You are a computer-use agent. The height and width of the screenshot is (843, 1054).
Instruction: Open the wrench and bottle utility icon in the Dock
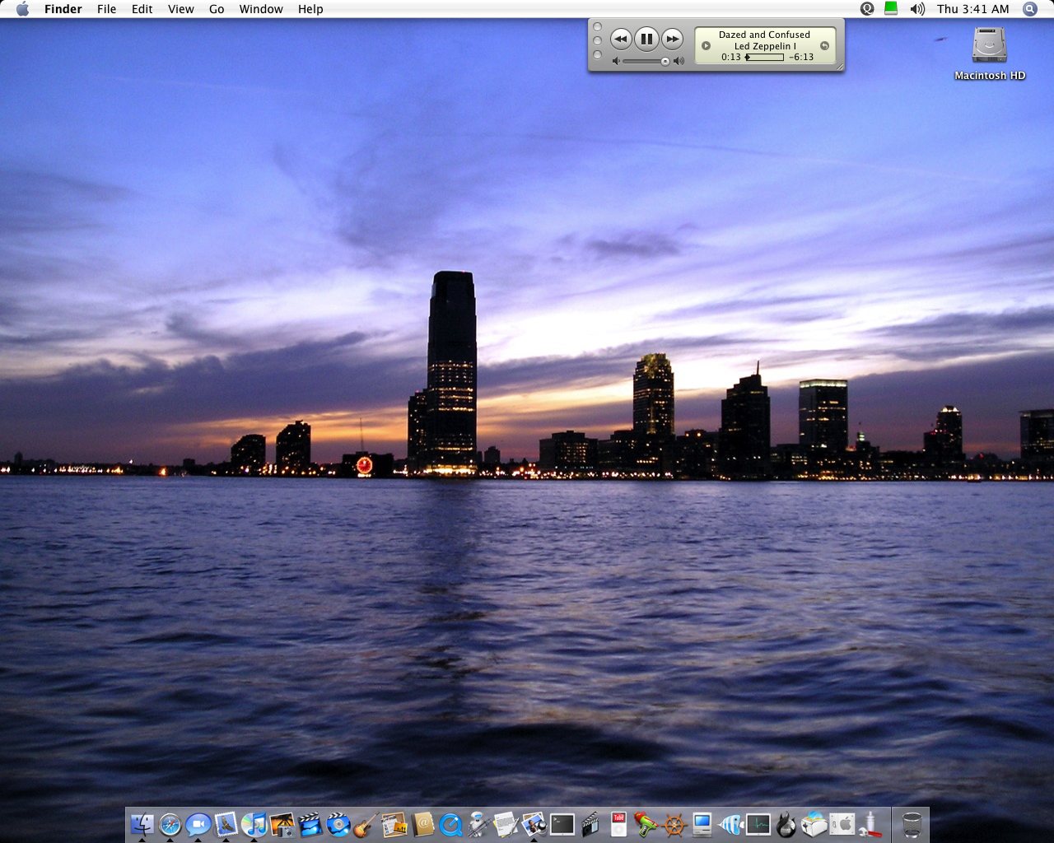tap(870, 824)
